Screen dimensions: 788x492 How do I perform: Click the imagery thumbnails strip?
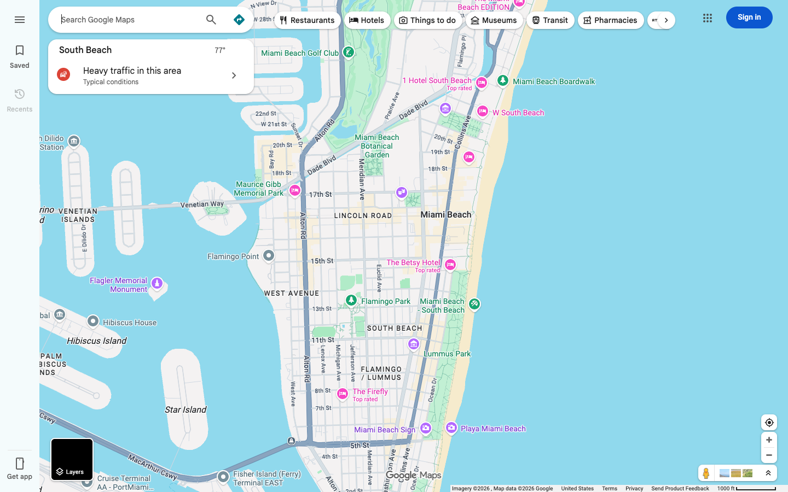click(x=736, y=473)
